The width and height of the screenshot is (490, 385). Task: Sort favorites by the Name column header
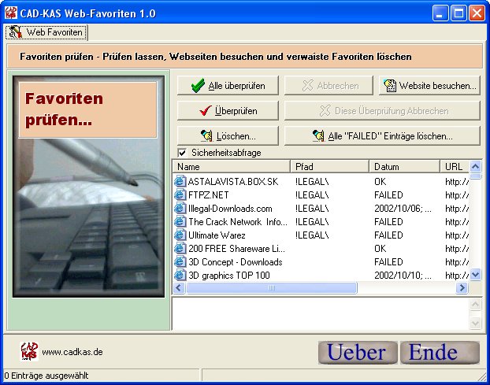(x=231, y=167)
